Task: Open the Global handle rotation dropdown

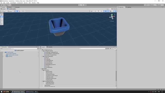Action: click(10, 11)
